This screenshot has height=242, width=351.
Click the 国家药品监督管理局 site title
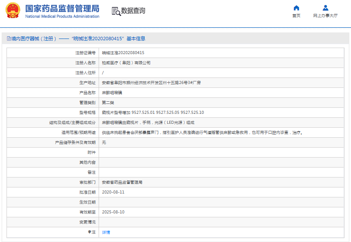(x=62, y=8)
